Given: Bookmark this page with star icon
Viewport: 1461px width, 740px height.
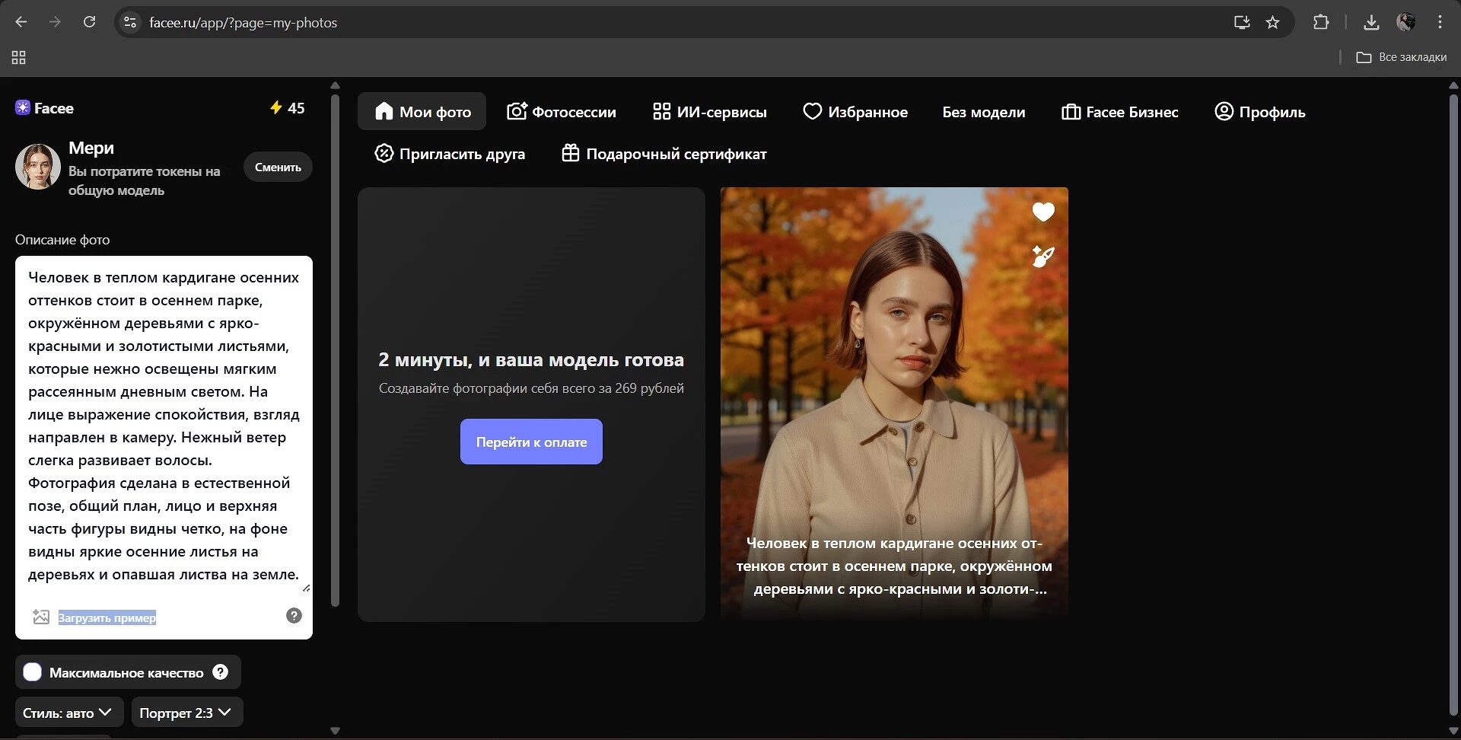Looking at the screenshot, I should coord(1272,23).
